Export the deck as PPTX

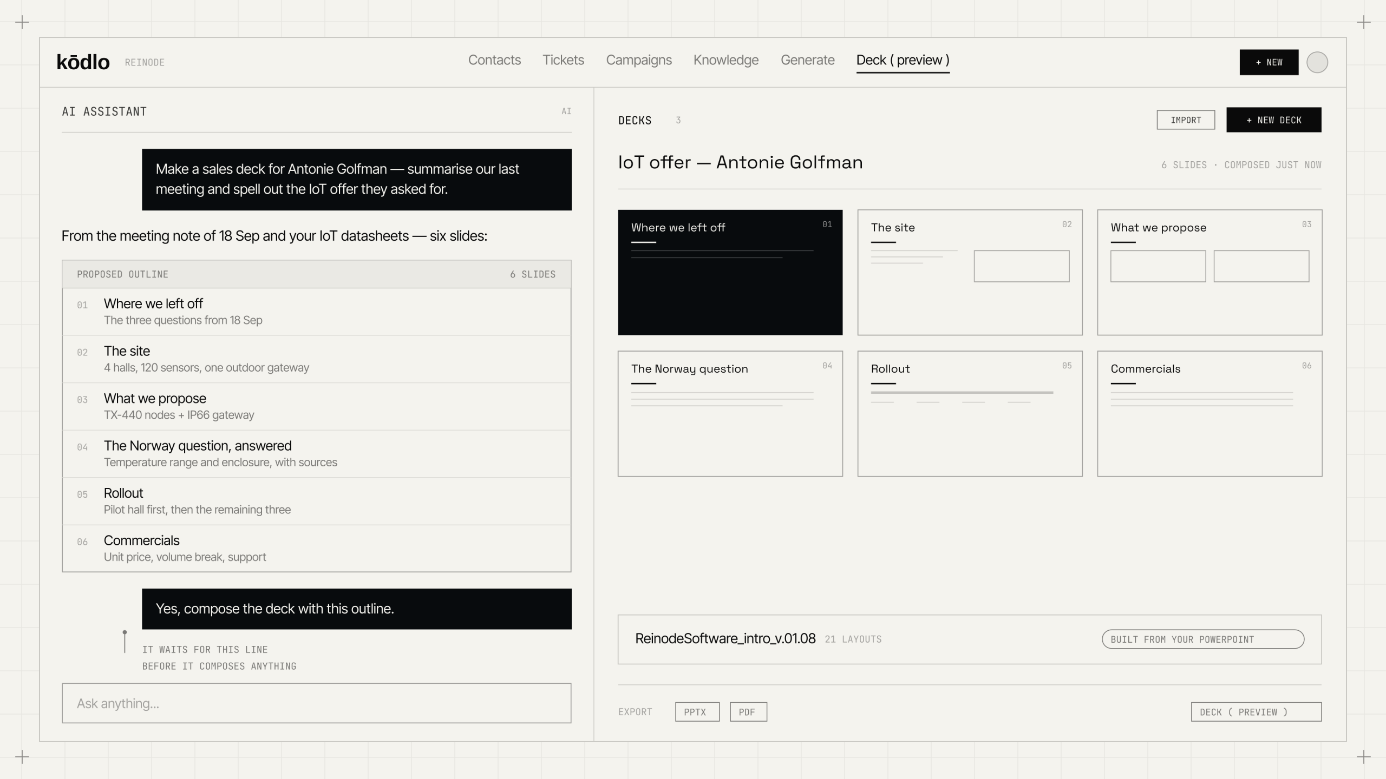click(x=697, y=712)
